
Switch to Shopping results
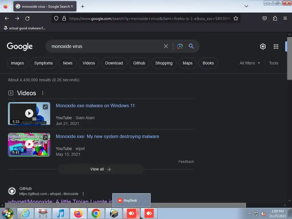coord(164,63)
